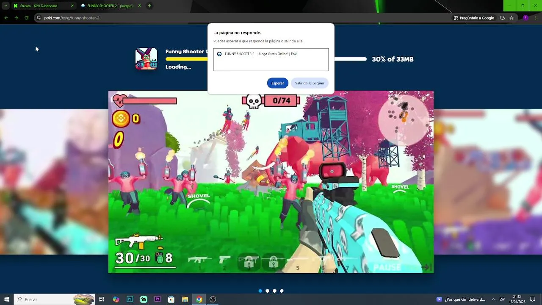Image resolution: width=542 pixels, height=305 pixels.
Task: Select the third carousel dot
Action: tap(274, 291)
